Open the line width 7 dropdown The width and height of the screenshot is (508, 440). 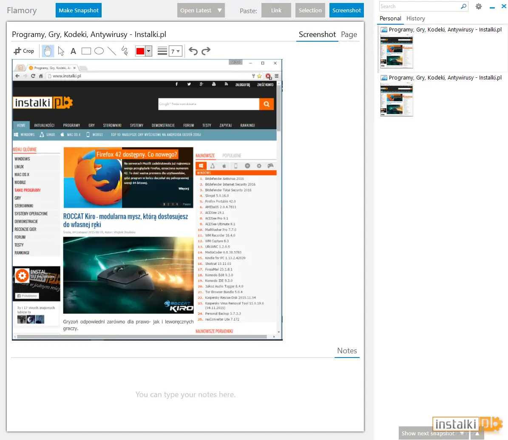[x=175, y=51]
